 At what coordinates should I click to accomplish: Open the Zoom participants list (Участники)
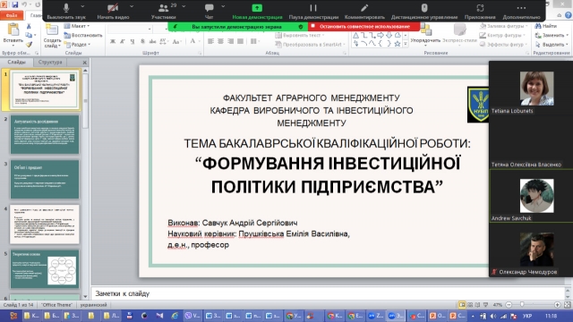coord(163,11)
